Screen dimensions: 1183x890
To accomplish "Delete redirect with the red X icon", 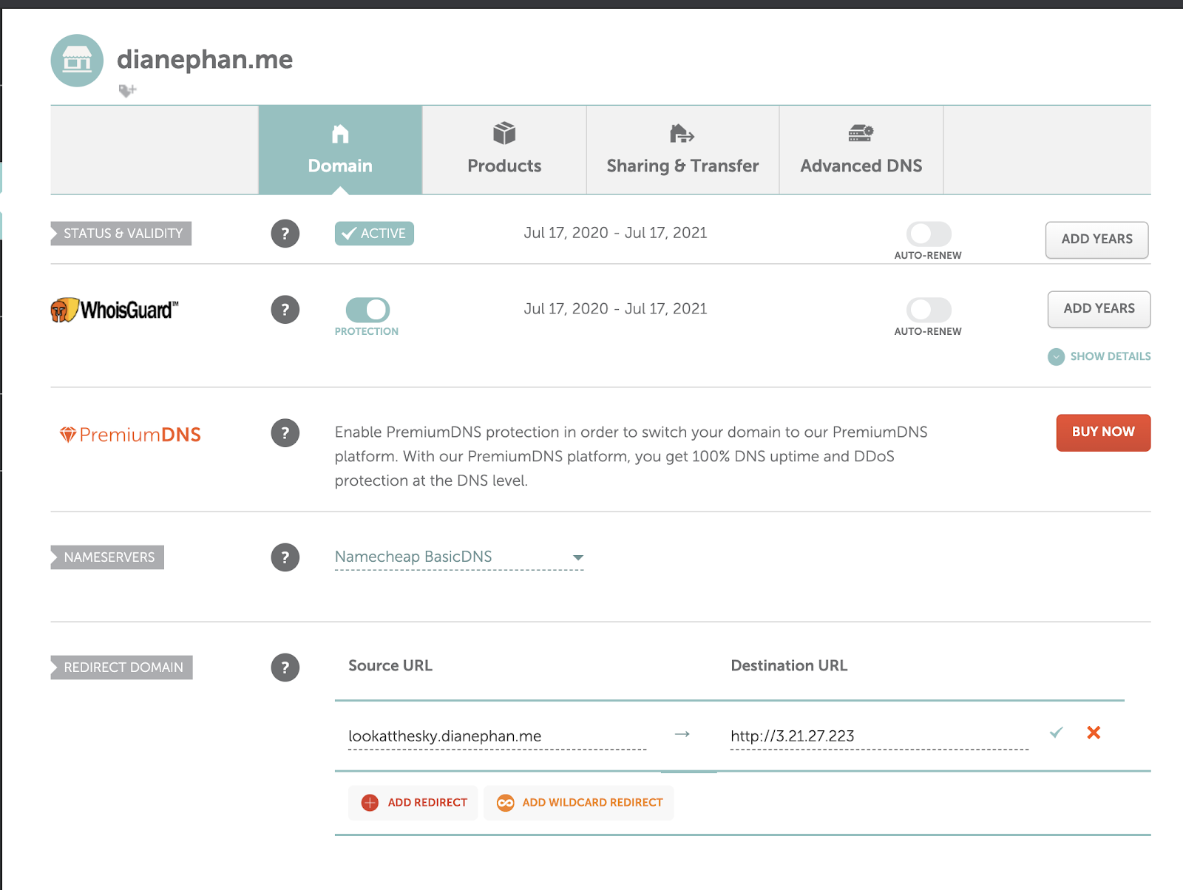I will coord(1094,733).
